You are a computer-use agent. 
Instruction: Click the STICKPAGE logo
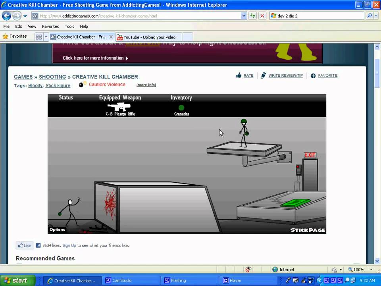pos(308,230)
